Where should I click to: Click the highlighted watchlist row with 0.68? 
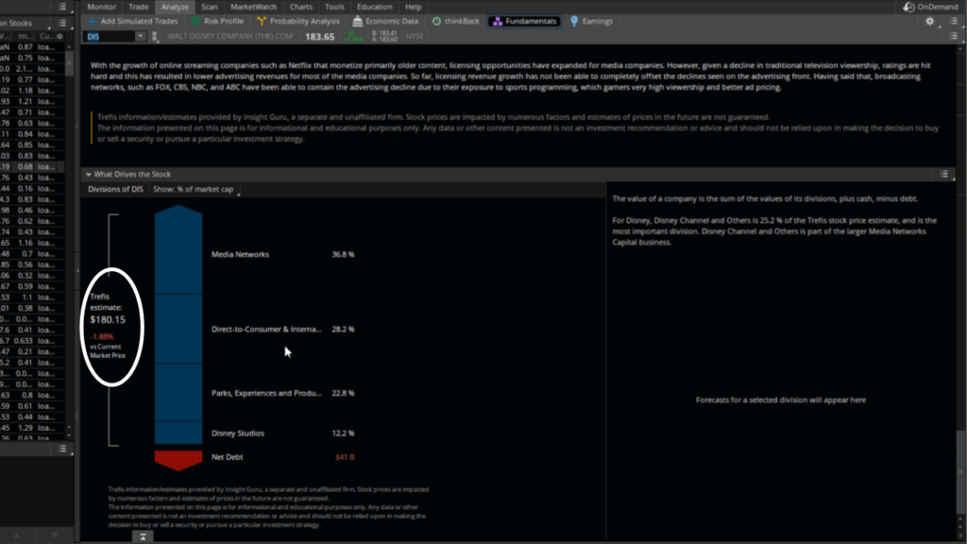pyautogui.click(x=32, y=166)
